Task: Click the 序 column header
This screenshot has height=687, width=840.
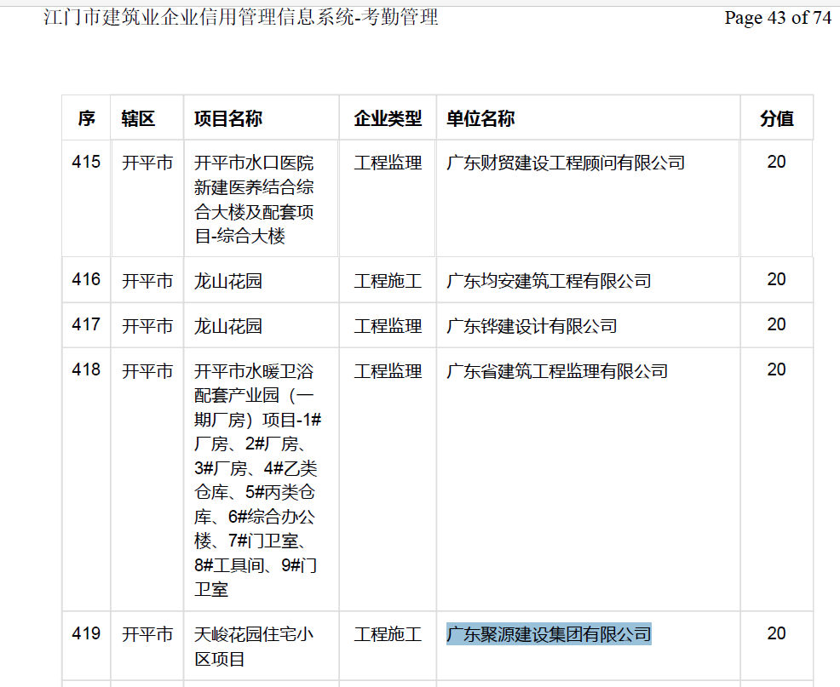Action: [x=86, y=118]
